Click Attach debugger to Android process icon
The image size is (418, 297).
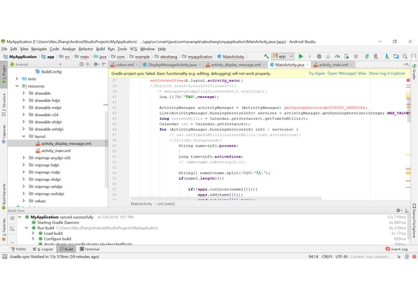pyautogui.click(x=346, y=57)
